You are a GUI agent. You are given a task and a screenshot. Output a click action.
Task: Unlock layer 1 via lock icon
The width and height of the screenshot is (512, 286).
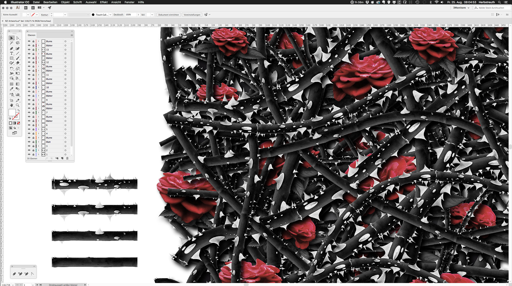33,154
